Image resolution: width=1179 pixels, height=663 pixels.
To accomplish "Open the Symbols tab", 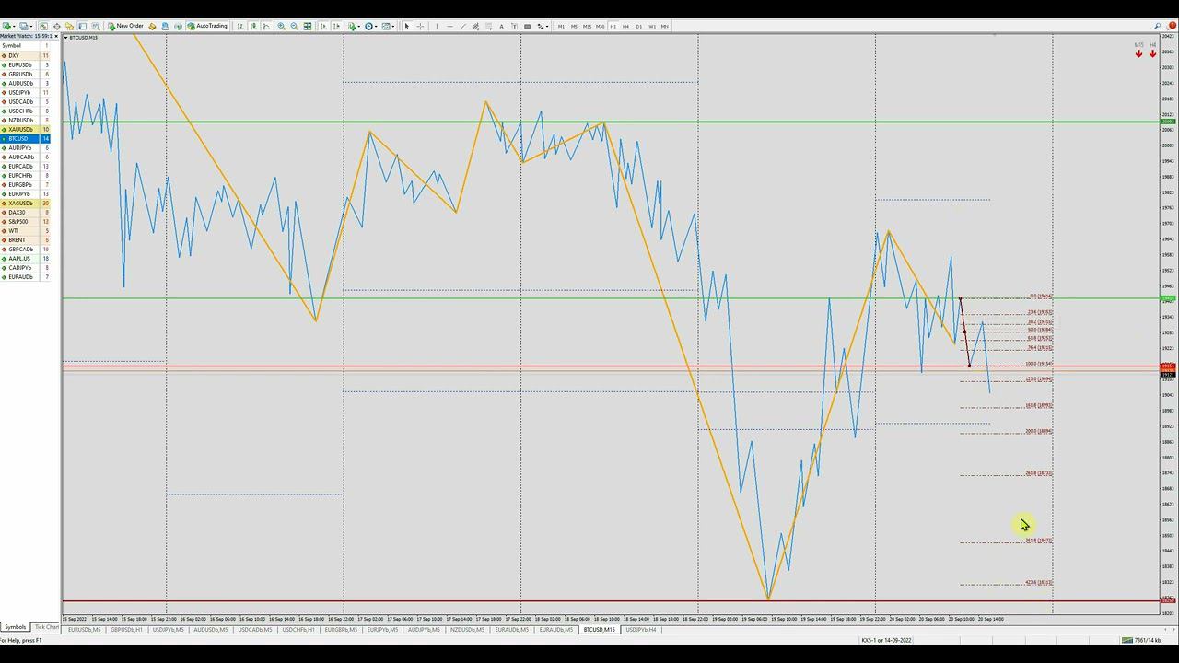I will (x=16, y=627).
